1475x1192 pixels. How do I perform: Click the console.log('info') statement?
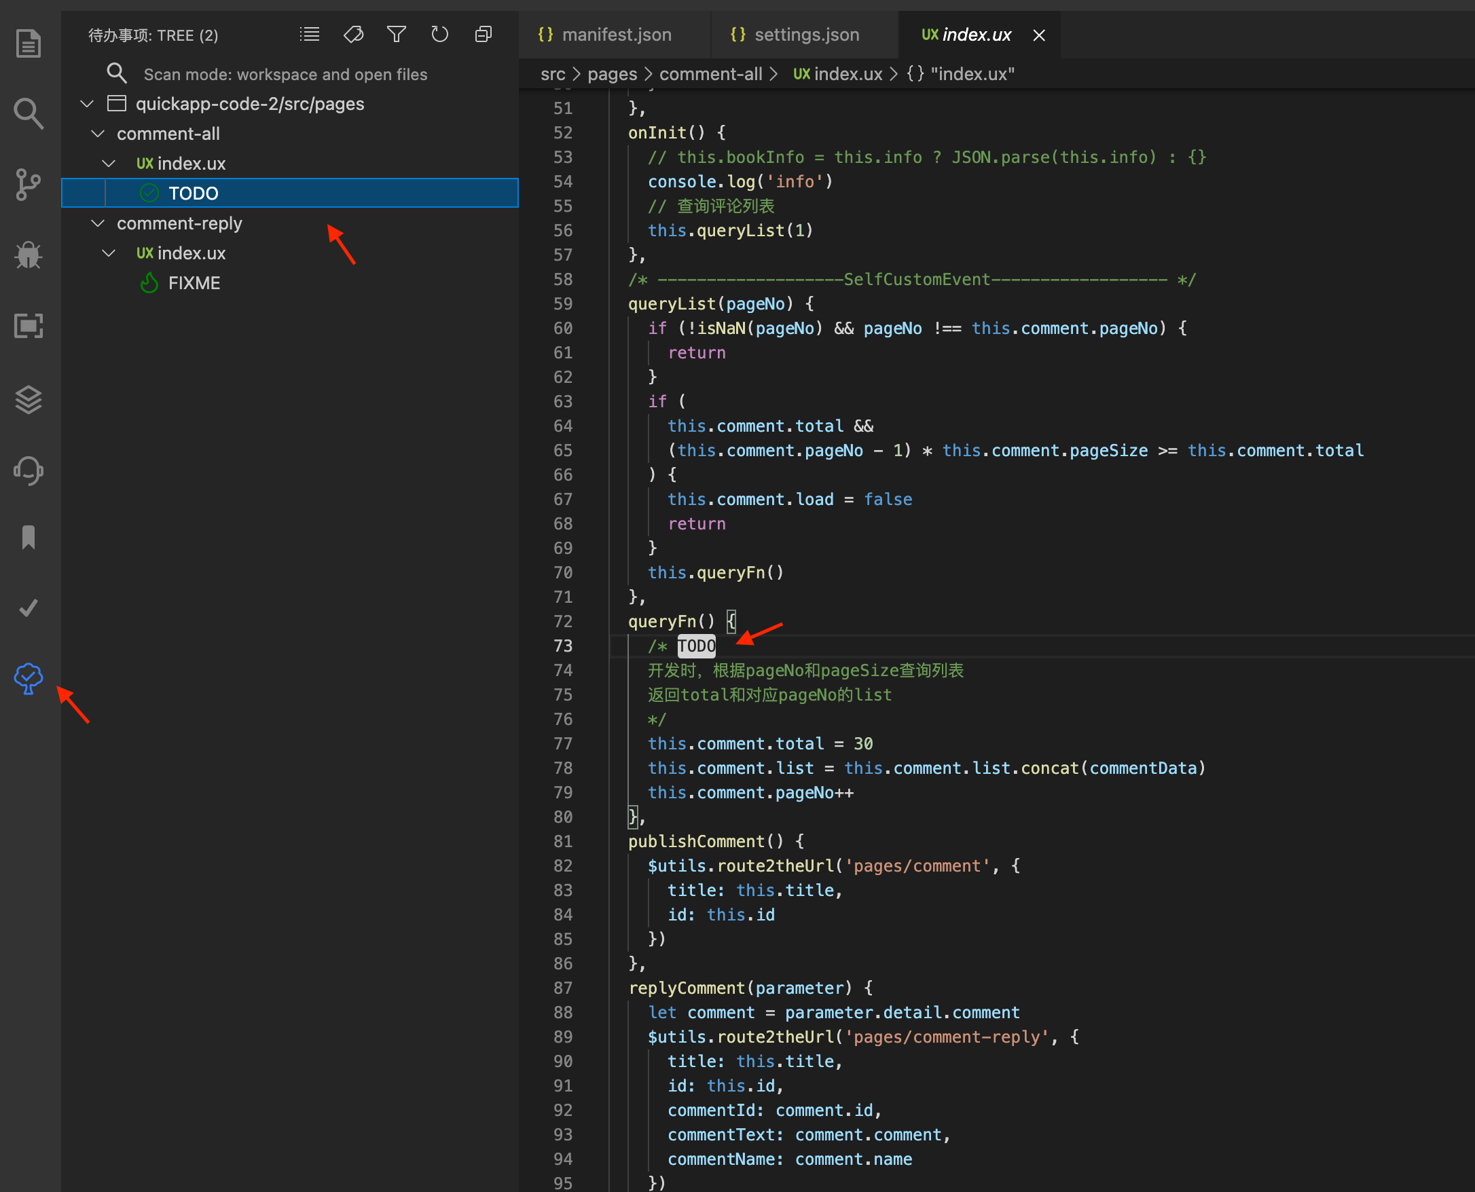[741, 181]
